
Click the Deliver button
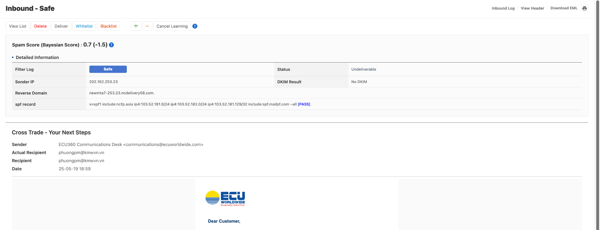click(61, 26)
